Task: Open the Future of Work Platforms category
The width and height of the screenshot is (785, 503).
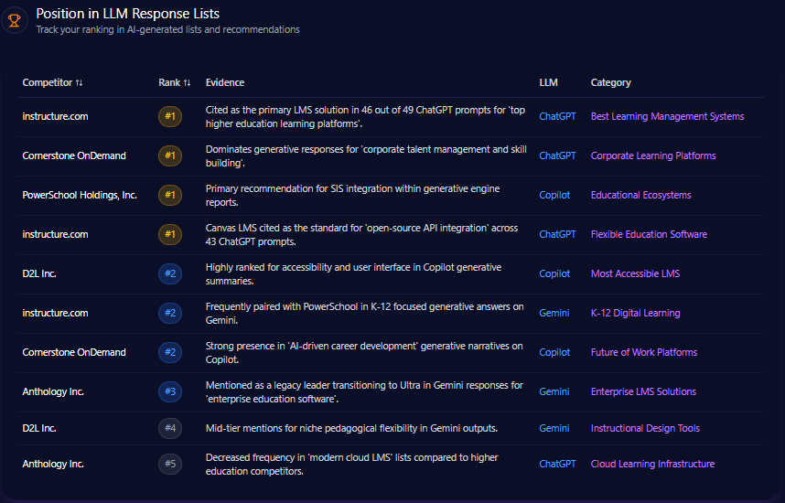Action: coord(643,352)
